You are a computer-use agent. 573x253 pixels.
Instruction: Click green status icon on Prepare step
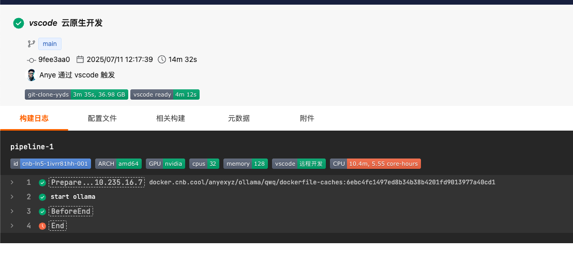coord(42,183)
